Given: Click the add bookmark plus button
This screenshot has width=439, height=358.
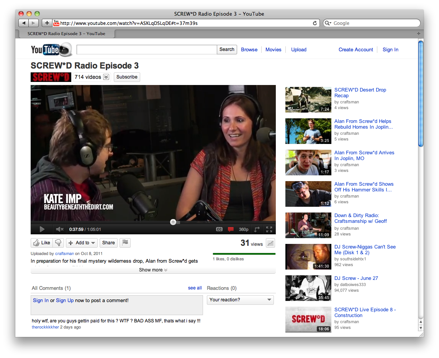Looking at the screenshot, I should pos(47,23).
